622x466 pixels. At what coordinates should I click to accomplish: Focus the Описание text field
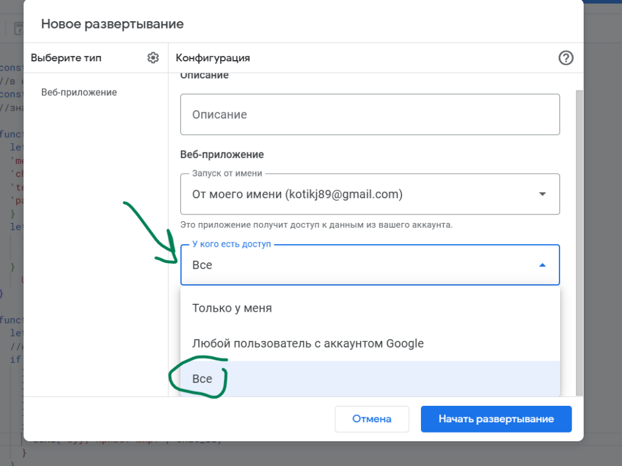point(370,114)
